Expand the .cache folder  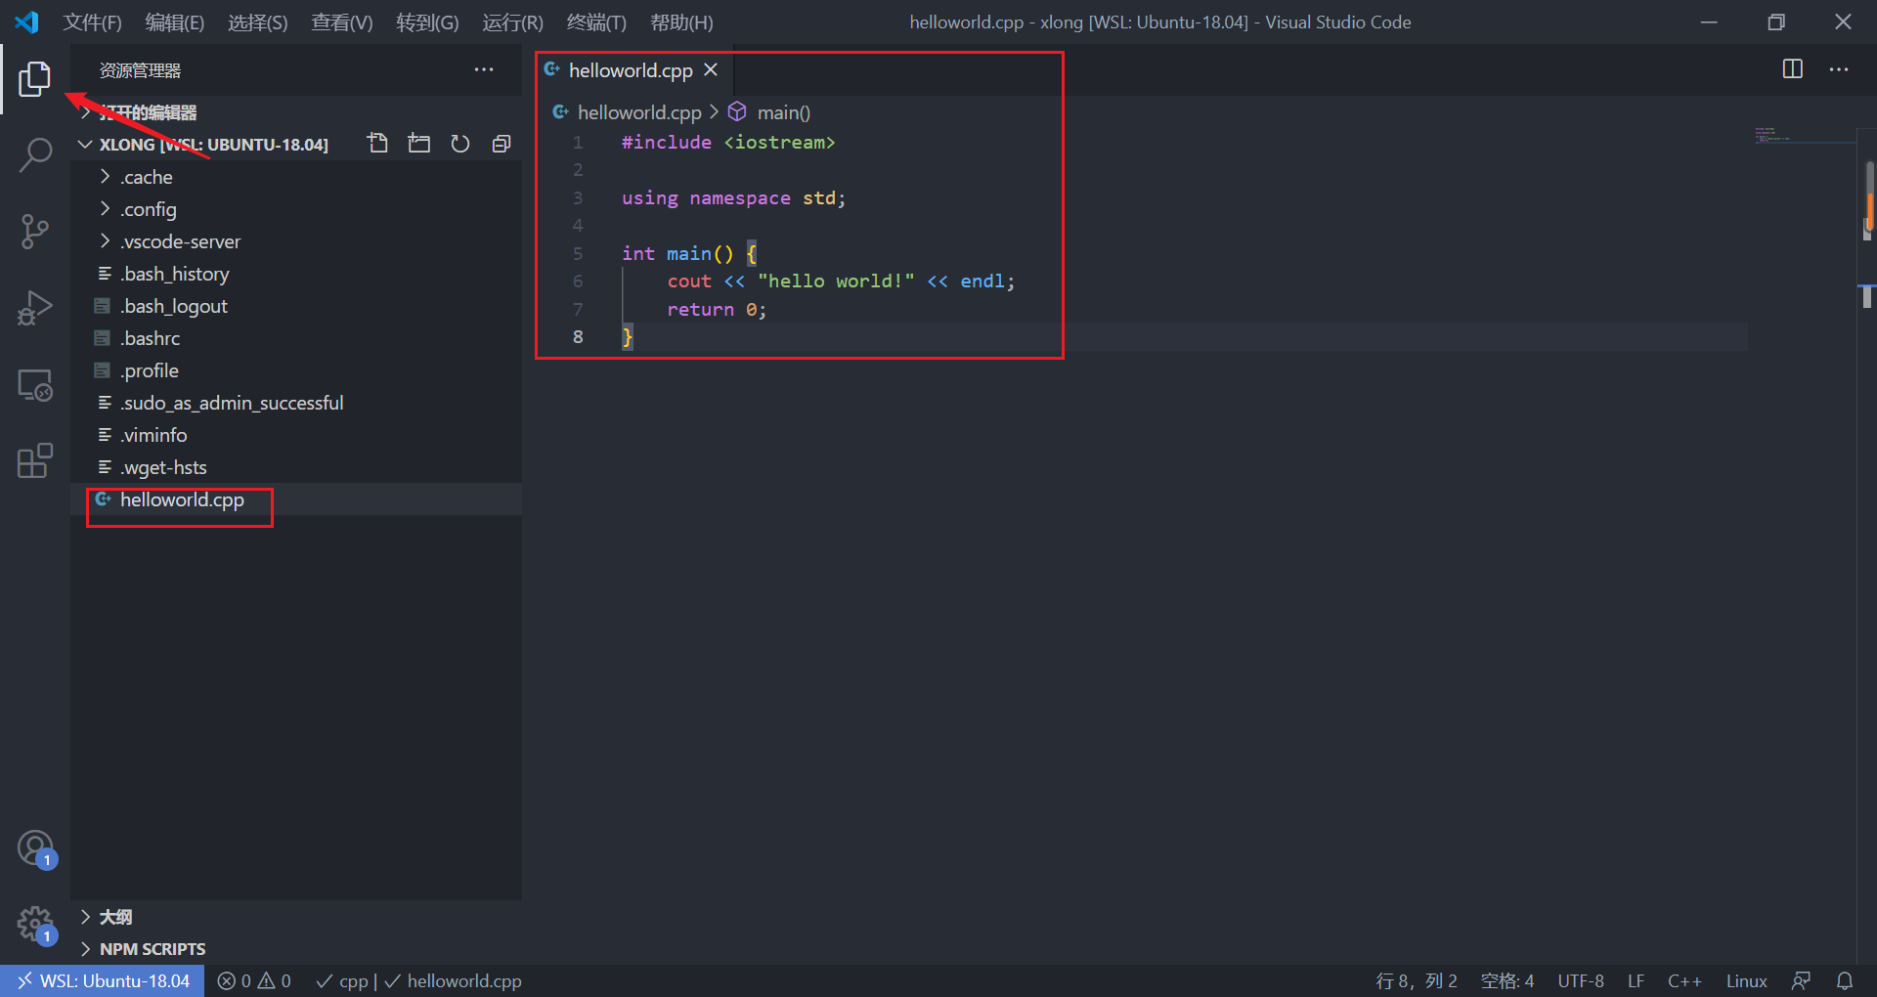tap(147, 177)
